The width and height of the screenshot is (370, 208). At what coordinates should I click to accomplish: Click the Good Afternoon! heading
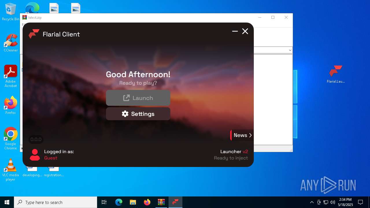138,74
